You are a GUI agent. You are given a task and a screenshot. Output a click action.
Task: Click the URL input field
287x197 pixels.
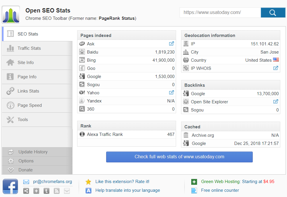coord(220,13)
